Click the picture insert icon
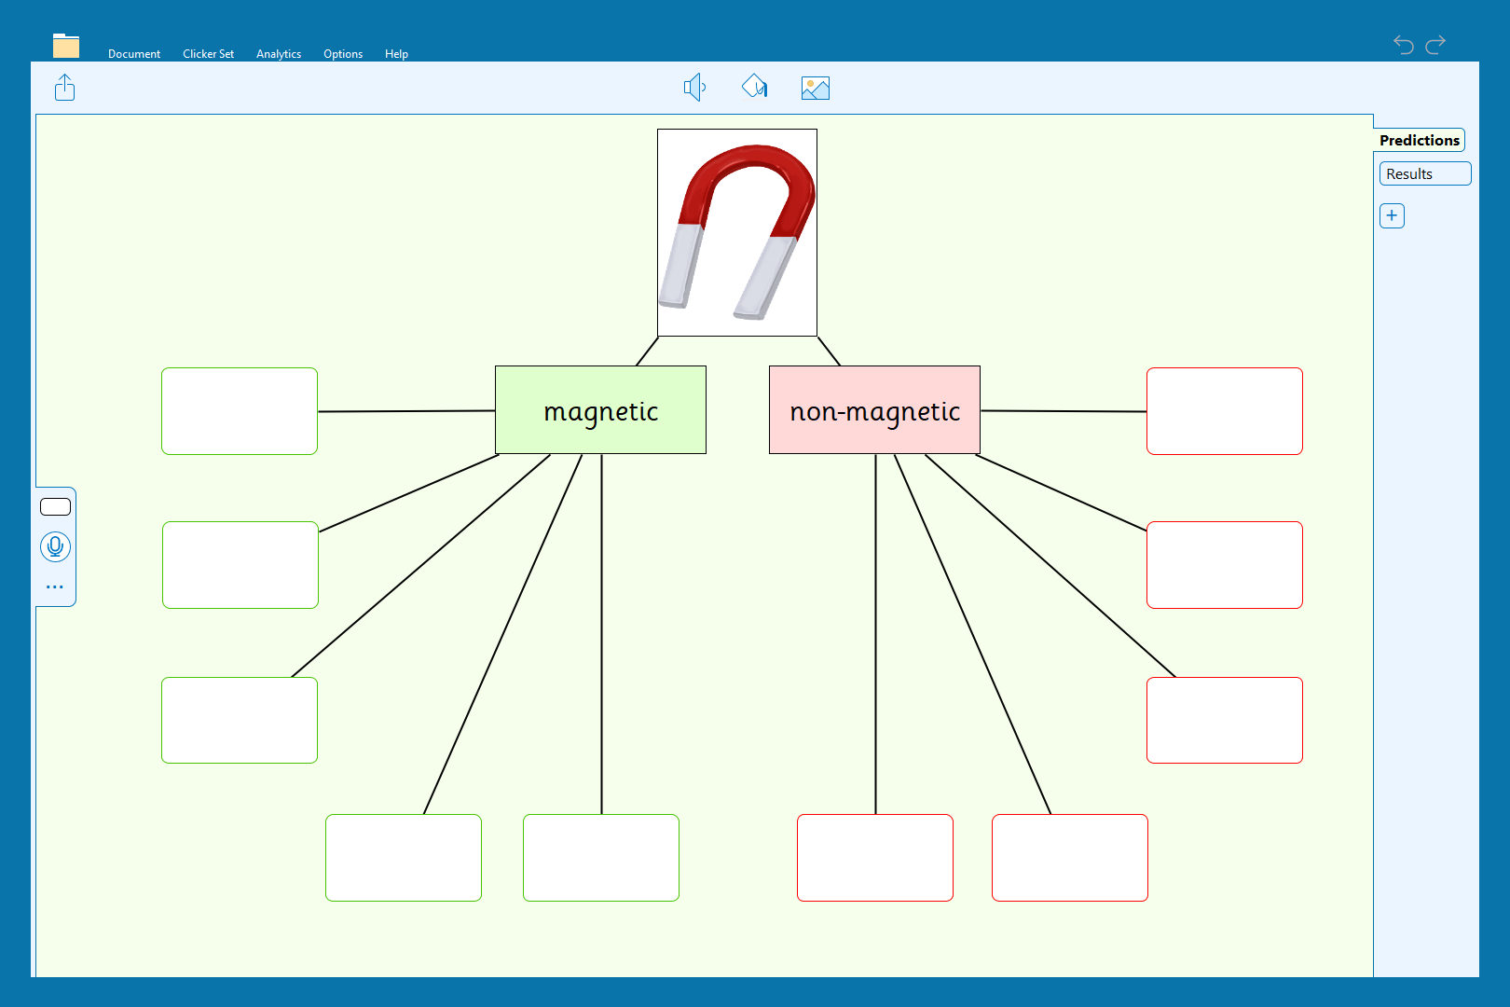Viewport: 1510px width, 1007px height. 815,88
